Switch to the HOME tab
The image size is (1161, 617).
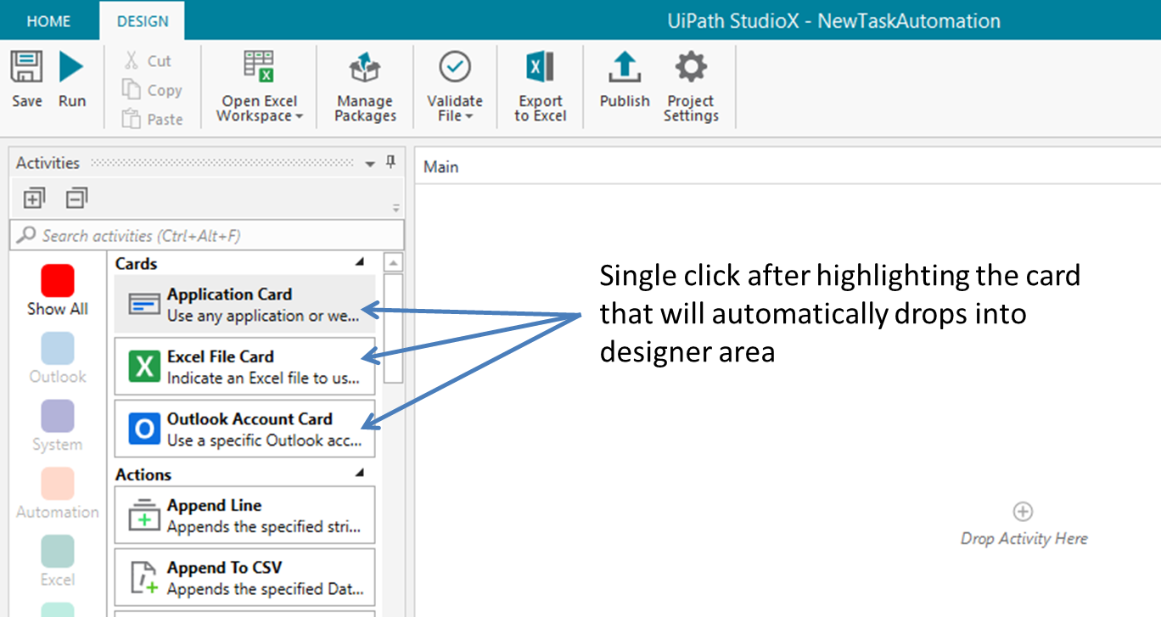[48, 21]
